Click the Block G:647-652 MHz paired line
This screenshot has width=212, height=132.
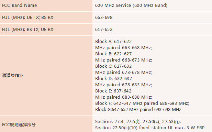click(x=138, y=109)
